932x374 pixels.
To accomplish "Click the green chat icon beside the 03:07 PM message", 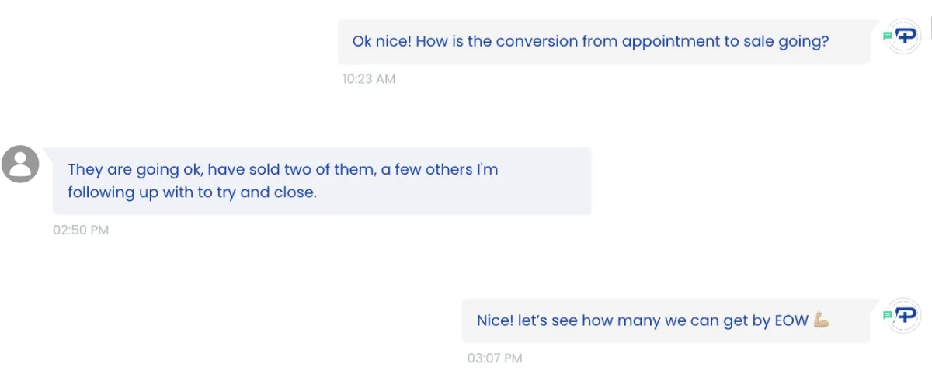I will coord(887,315).
